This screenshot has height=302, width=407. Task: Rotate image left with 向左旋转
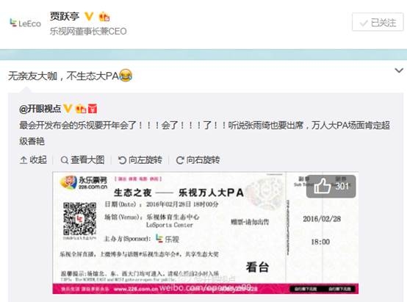(x=140, y=159)
